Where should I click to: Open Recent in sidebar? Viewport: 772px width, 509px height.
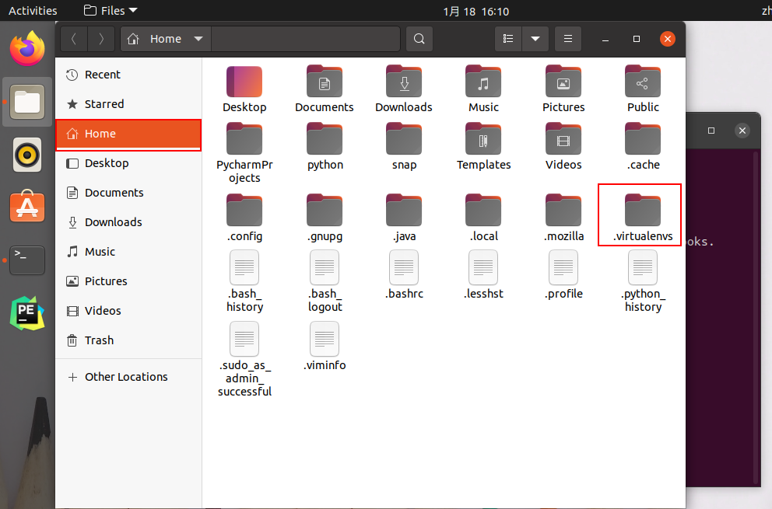click(128, 75)
